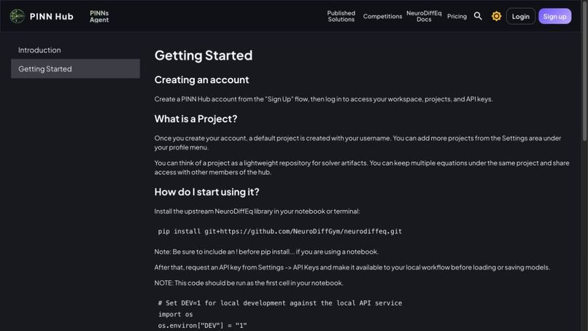Open NeuroDiffEq Docs
Viewport: 588px width, 331px height.
(424, 16)
